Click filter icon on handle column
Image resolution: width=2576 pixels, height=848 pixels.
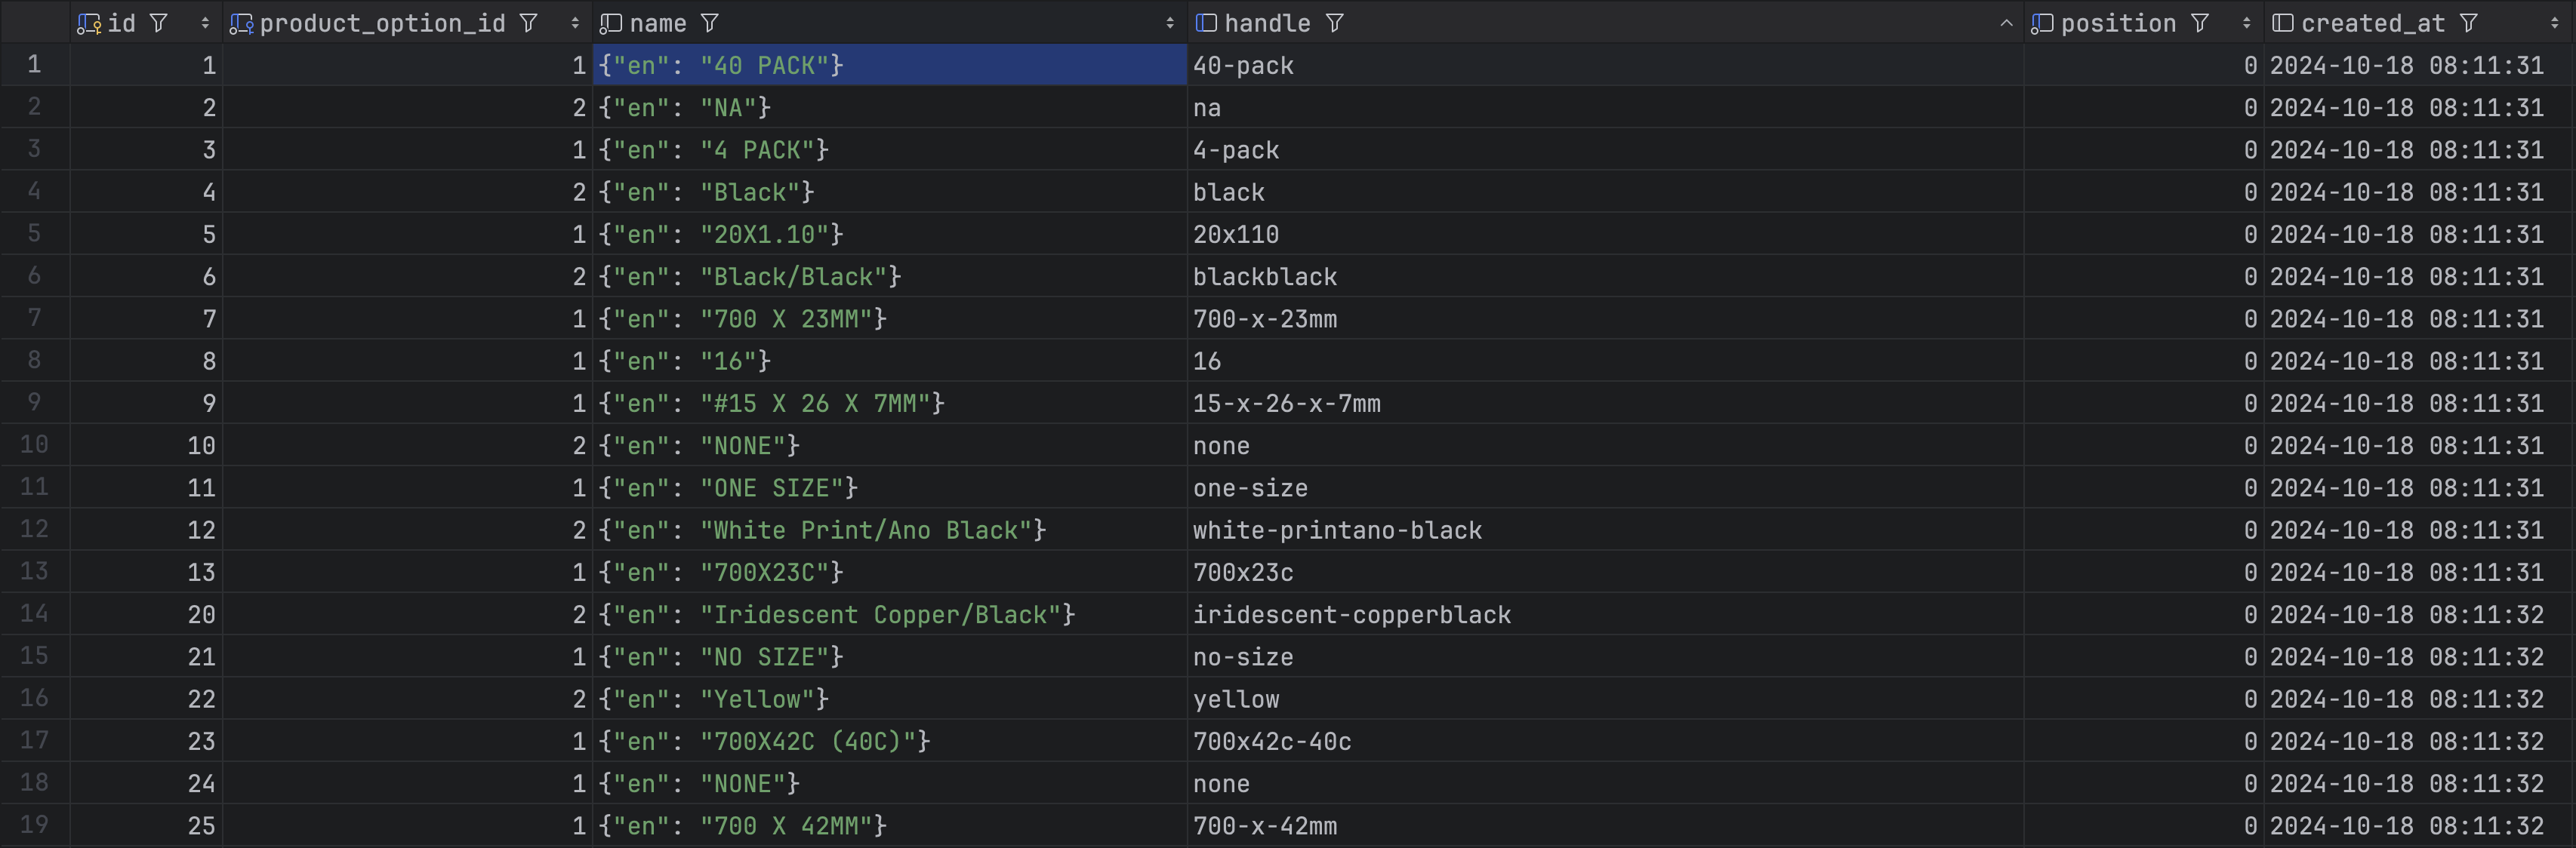1334,23
